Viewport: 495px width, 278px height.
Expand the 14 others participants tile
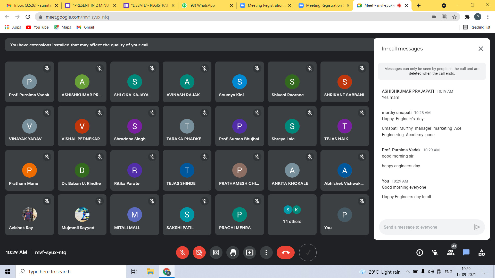292,214
